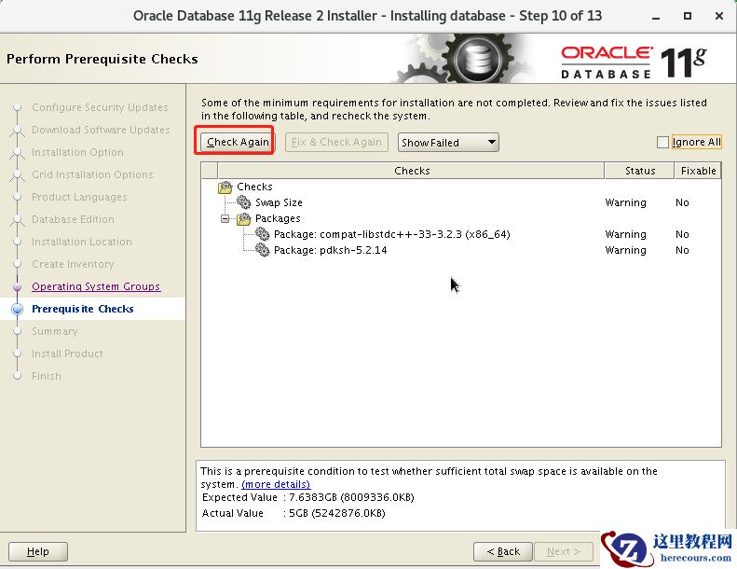Open the Show Failed dropdown

point(448,142)
